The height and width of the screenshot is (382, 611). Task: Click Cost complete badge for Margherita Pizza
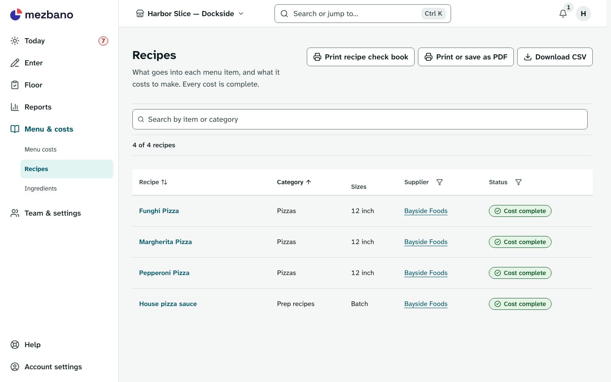pos(520,242)
